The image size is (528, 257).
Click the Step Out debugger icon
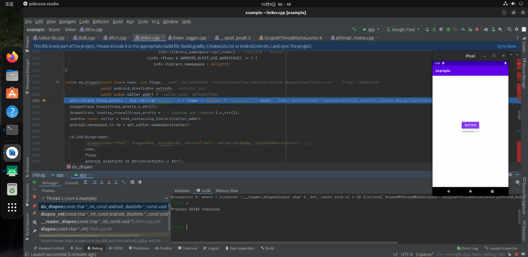pos(116,182)
